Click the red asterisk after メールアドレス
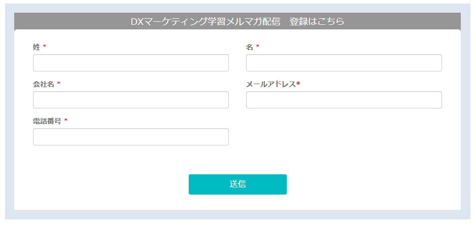Screen dimensions: 476x227 (x=298, y=83)
